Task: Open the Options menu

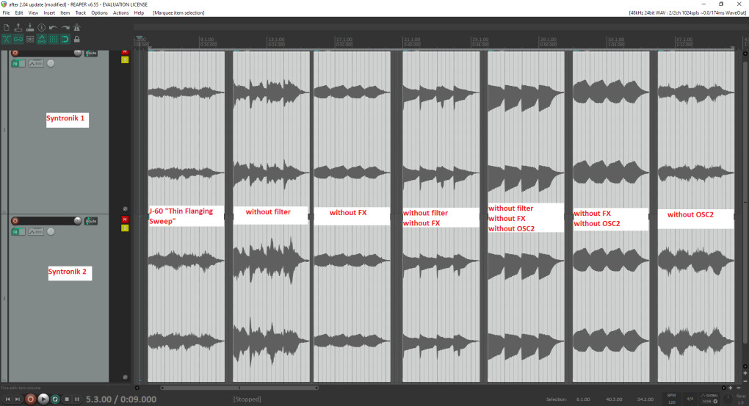Action: click(x=99, y=13)
